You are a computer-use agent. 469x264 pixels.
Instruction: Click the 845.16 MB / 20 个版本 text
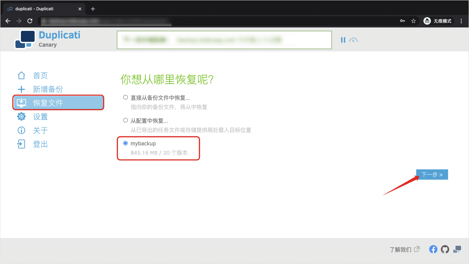(159, 153)
